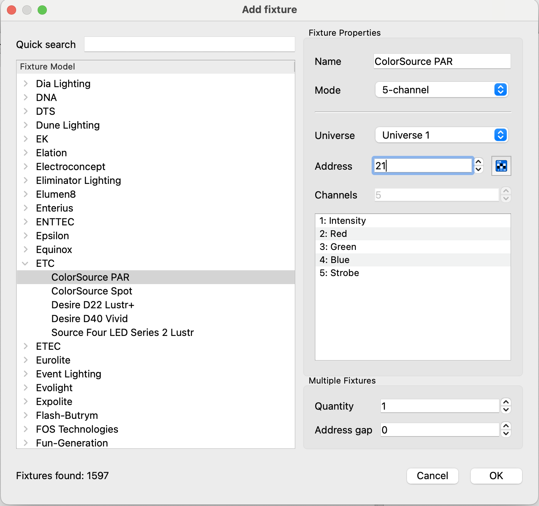Decrease the Address value with down arrow
Image resolution: width=539 pixels, height=506 pixels.
[x=478, y=170]
